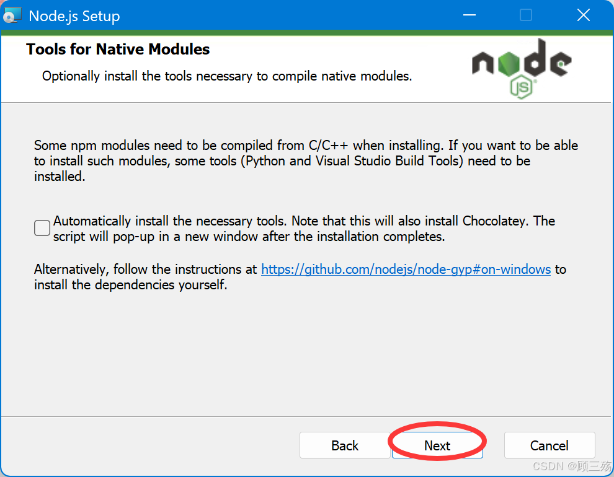Click the 'Automatically install the necessary tools' label text

point(305,229)
